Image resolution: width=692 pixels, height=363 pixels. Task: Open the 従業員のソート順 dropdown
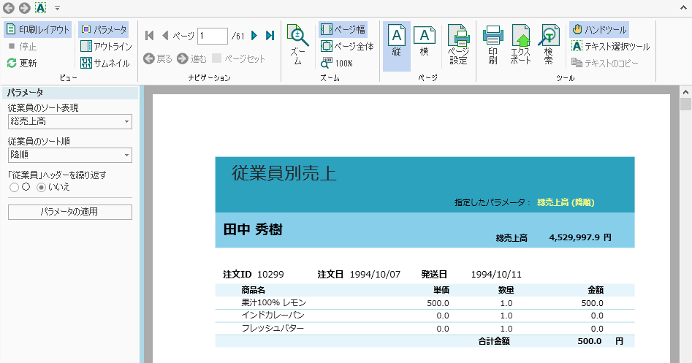pos(70,155)
